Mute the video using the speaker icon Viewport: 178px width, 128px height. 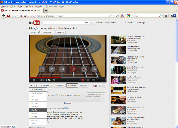42,80
